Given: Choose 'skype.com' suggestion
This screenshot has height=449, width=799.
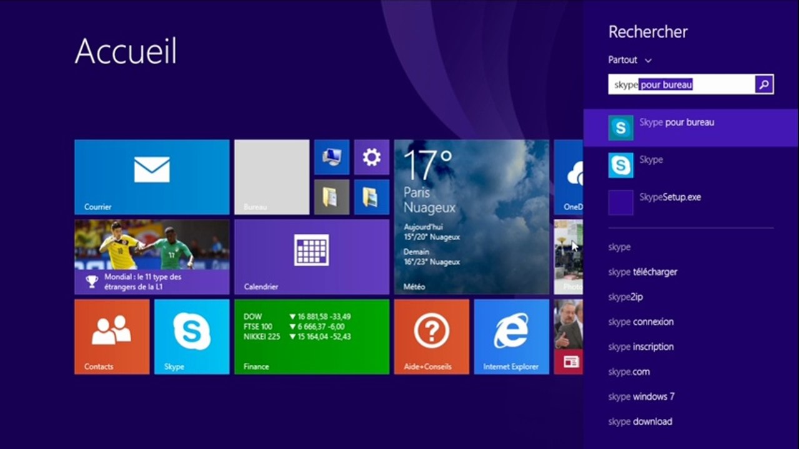Looking at the screenshot, I should click(629, 372).
